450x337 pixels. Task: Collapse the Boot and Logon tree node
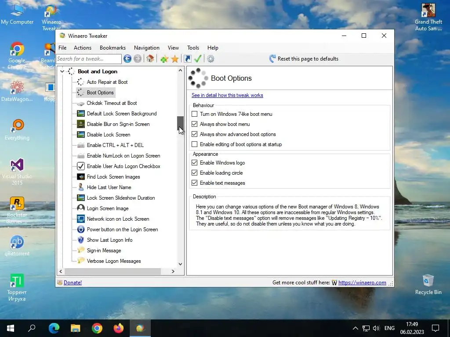pyautogui.click(x=62, y=72)
